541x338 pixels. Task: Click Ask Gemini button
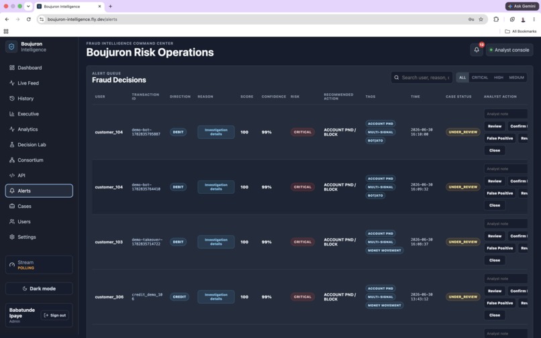click(522, 6)
